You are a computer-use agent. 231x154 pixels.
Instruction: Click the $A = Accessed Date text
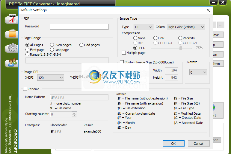[x=188, y=123]
